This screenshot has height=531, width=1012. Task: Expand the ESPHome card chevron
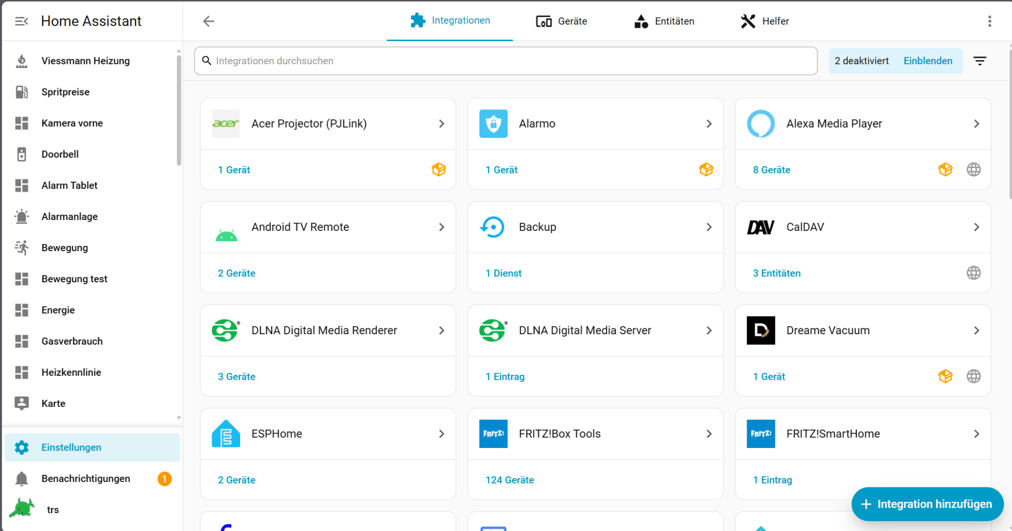[x=441, y=434]
